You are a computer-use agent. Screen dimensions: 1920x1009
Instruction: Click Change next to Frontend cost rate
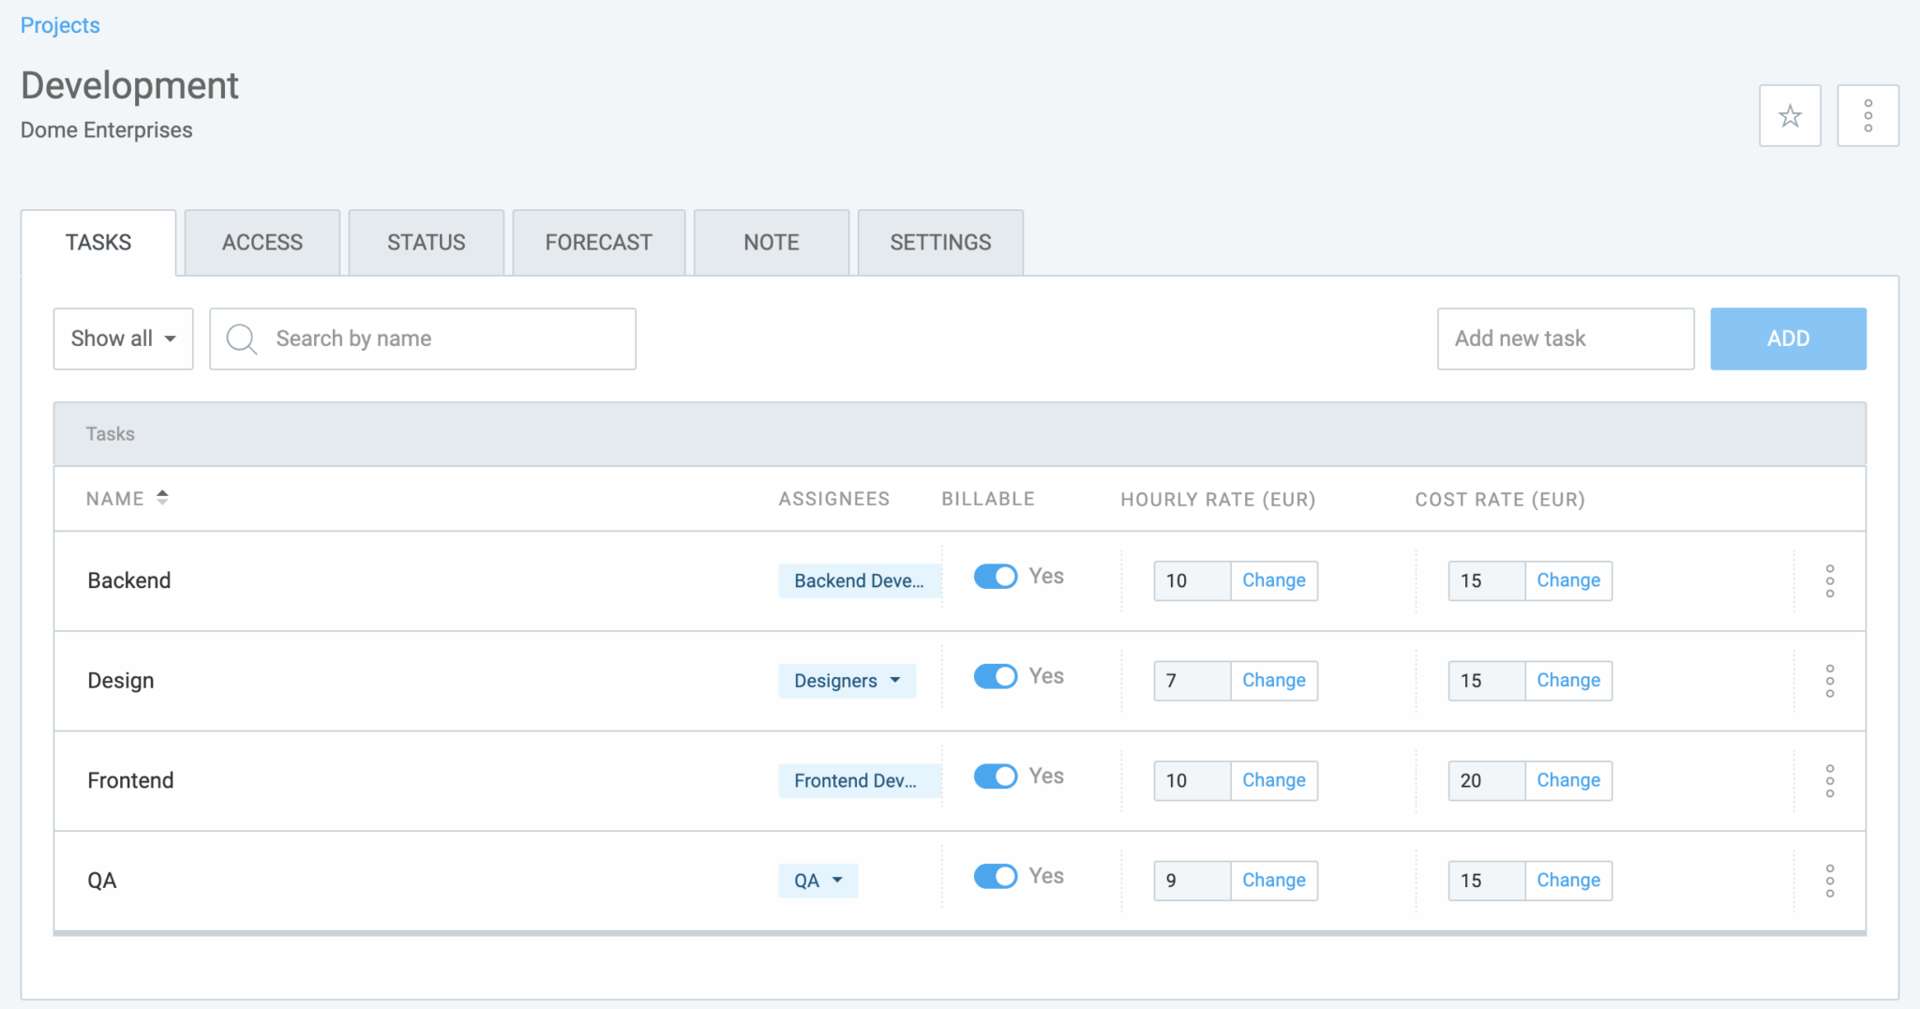tap(1567, 780)
